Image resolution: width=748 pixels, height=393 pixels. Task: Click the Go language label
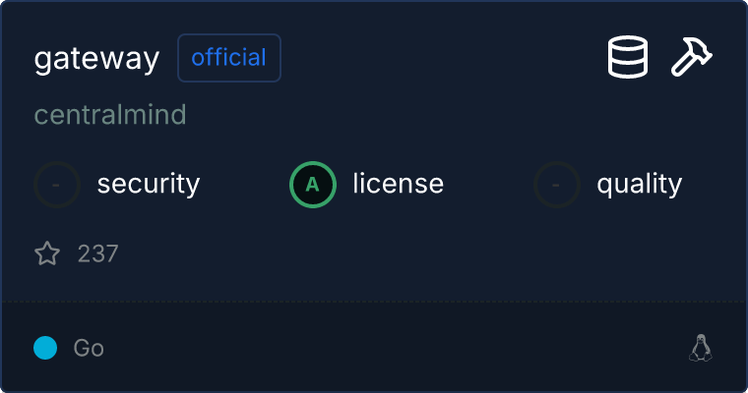89,348
